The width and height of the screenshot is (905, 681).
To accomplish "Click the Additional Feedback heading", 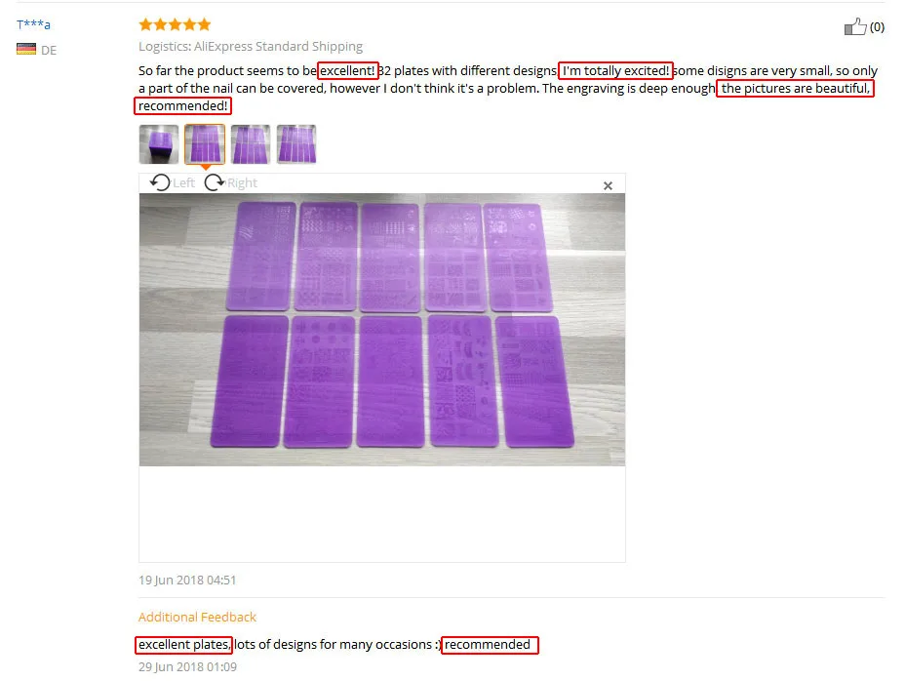I will [x=197, y=617].
